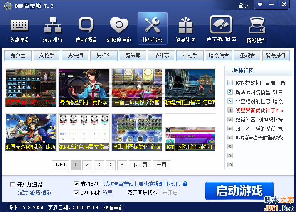Open the 第四季彩色喵星文伤害 thumbnail
The width and height of the screenshot is (296, 212).
84,133
